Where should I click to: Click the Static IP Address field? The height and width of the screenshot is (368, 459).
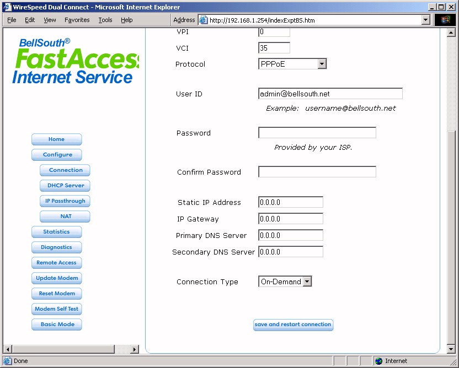[x=291, y=202]
